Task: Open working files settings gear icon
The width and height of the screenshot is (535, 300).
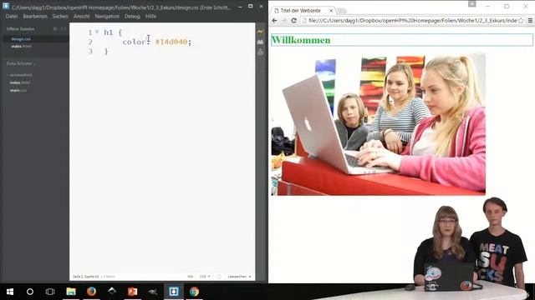Action: point(55,29)
